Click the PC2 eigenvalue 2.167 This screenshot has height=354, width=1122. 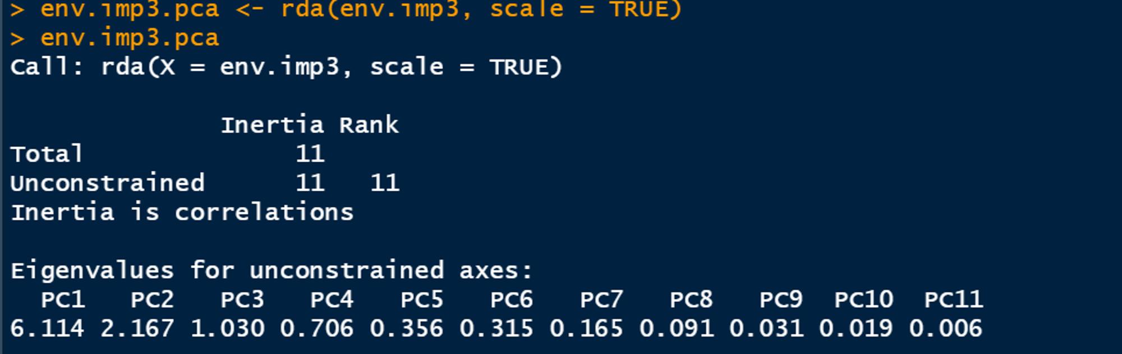pos(137,329)
